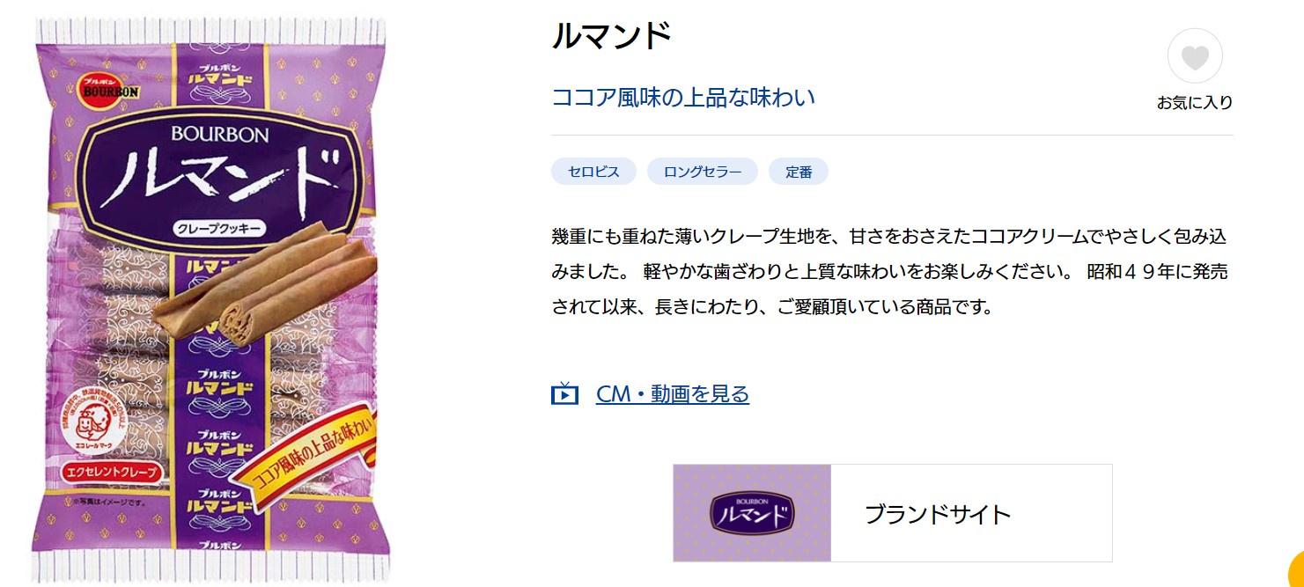Open the CM・動画を見る link
This screenshot has height=587, width=1304.
[x=673, y=393]
